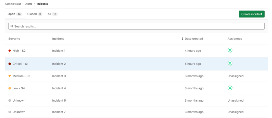Sort by Date created column arrow
The width and height of the screenshot is (272, 118).
click(x=183, y=39)
